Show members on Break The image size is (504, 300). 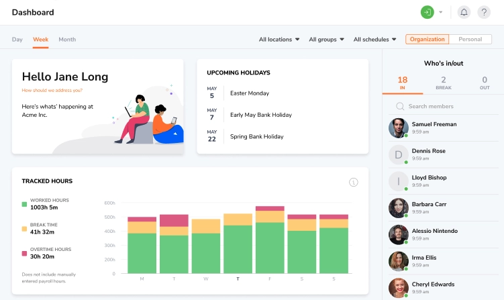click(443, 83)
